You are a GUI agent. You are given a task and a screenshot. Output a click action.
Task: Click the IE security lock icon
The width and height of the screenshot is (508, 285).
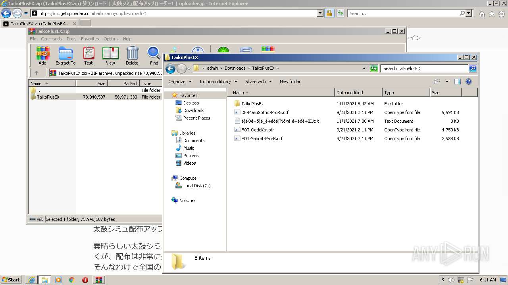coord(329,13)
